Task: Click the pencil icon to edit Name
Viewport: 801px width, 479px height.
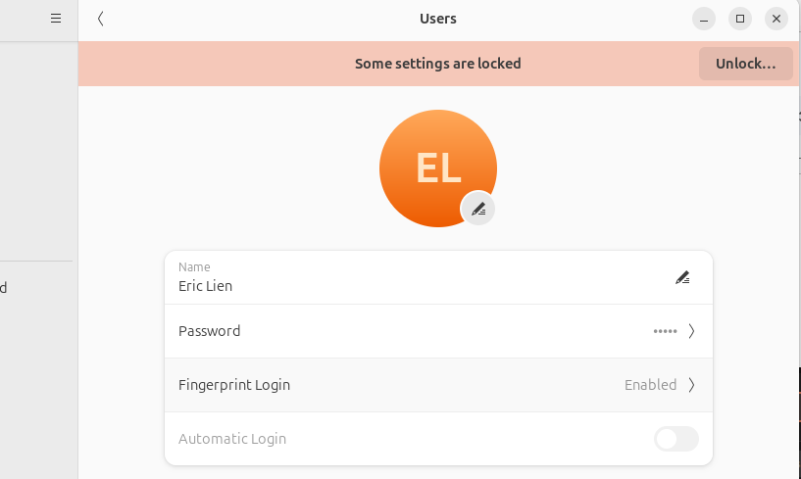Action: pos(682,277)
